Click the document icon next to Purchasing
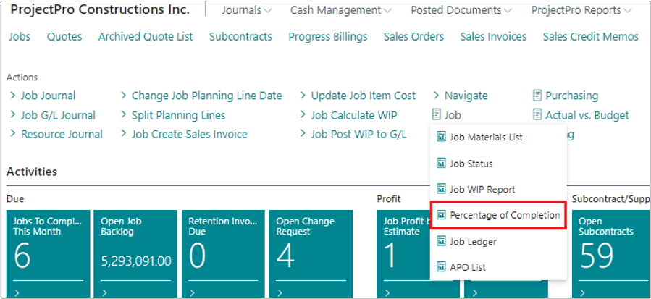 (x=537, y=96)
